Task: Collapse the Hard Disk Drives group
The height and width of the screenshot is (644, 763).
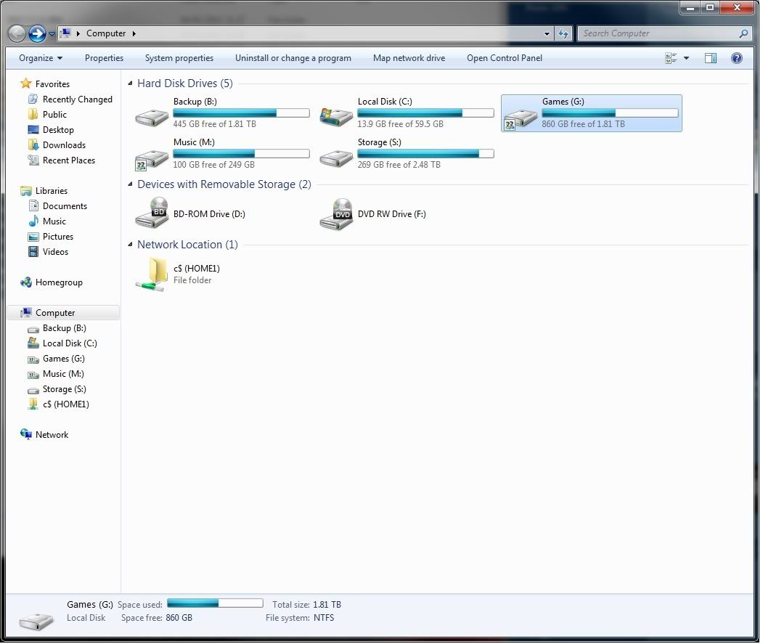Action: click(131, 83)
